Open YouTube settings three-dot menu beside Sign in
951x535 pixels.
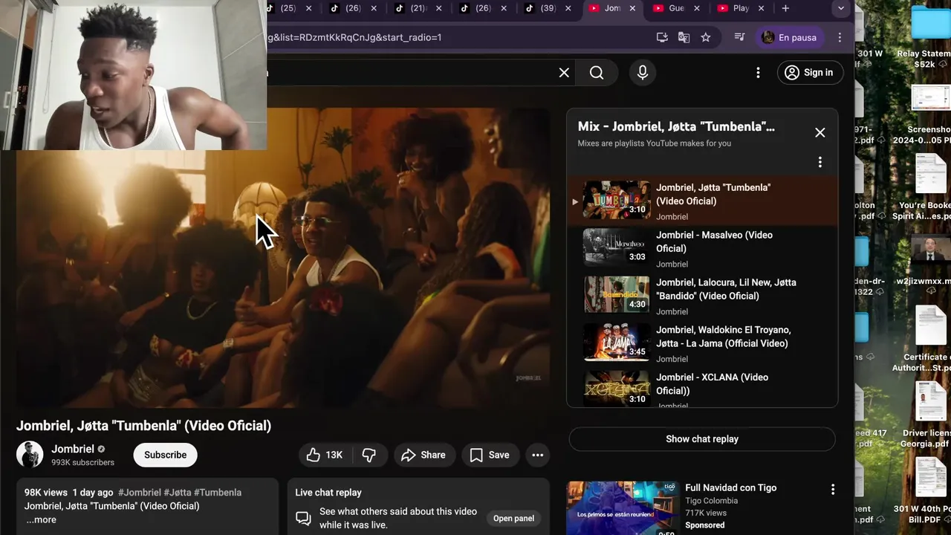[x=758, y=72]
